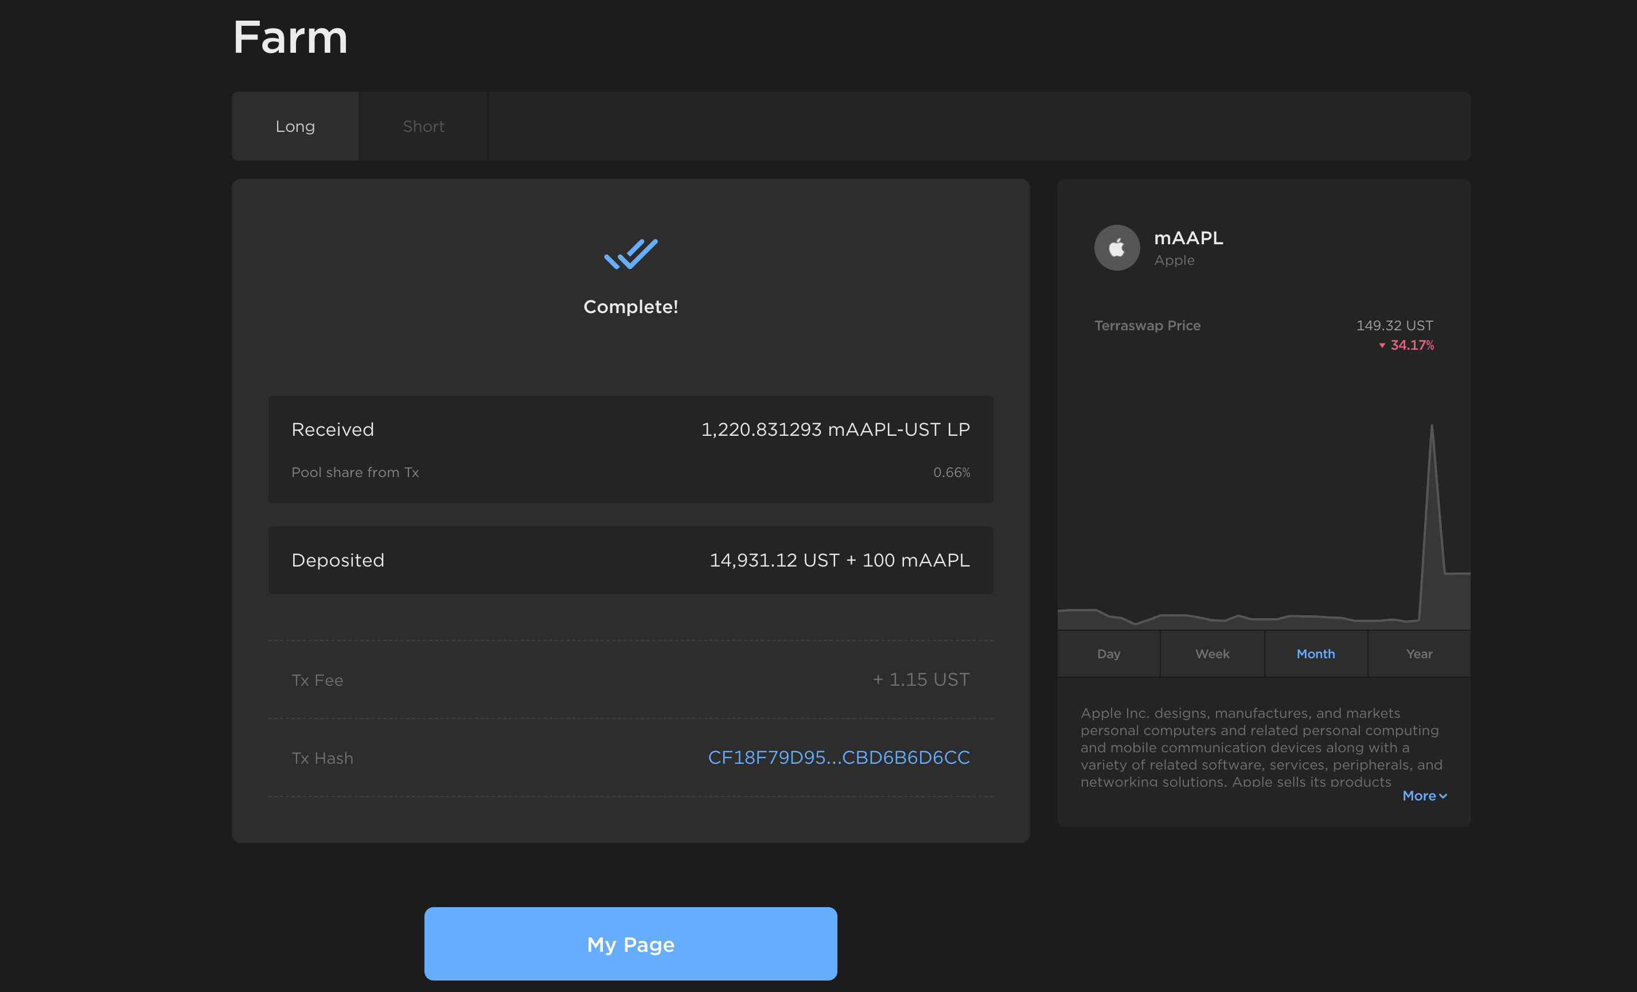Select the Week chart range
Screen dimensions: 1637x992
[1212, 654]
